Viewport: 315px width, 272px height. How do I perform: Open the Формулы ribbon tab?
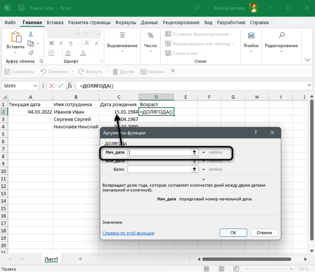(126, 22)
